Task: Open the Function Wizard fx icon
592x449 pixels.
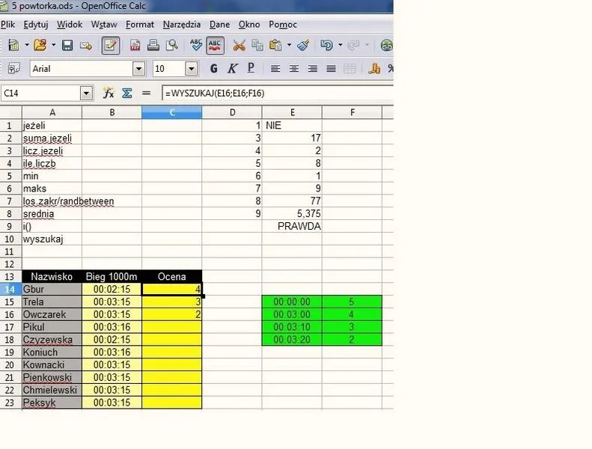Action: [x=109, y=93]
